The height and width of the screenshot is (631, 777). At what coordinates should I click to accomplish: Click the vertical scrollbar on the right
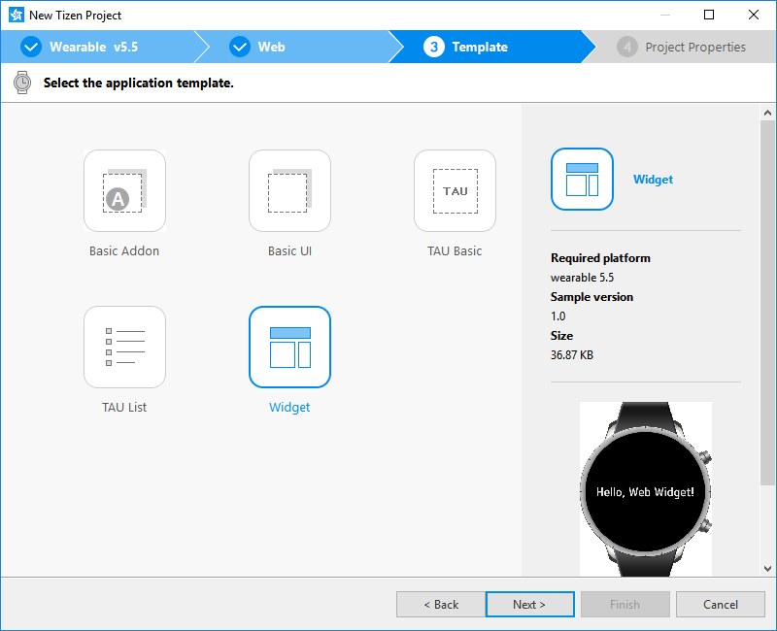768,291
